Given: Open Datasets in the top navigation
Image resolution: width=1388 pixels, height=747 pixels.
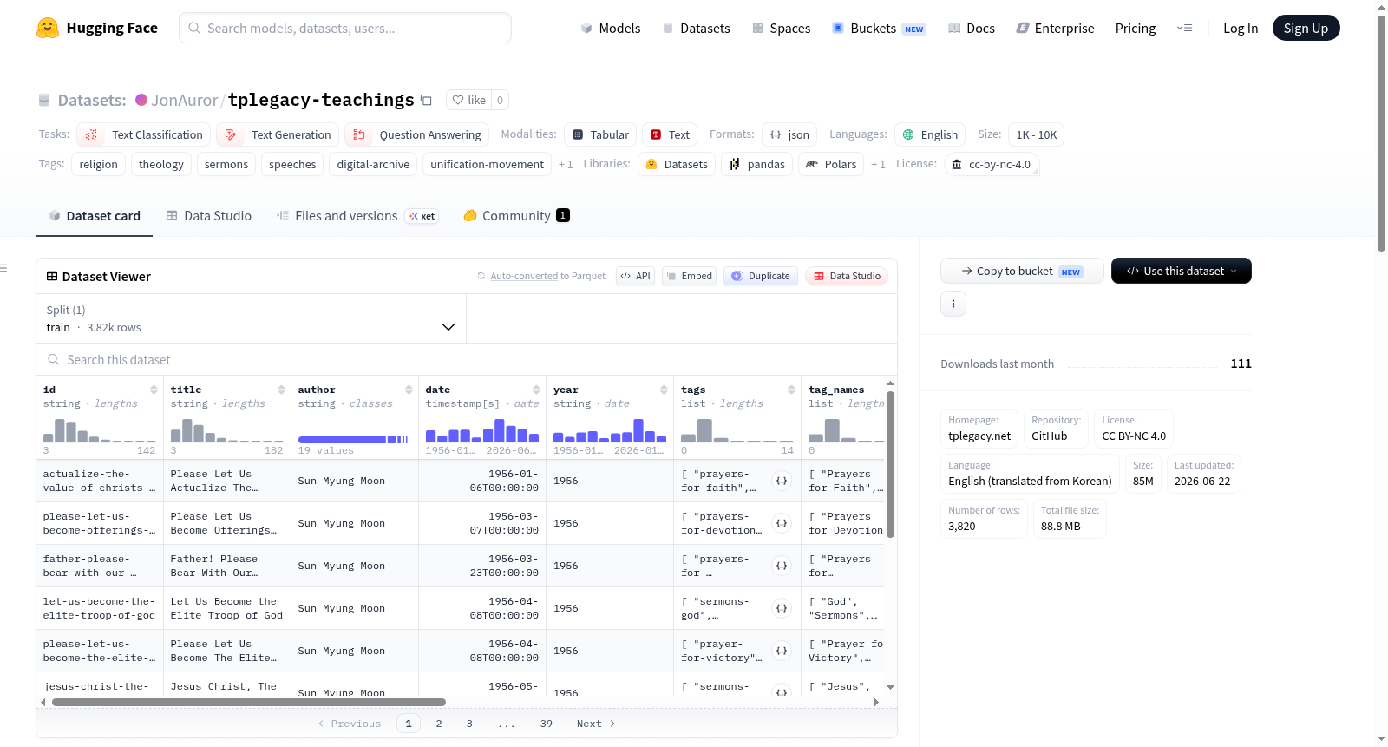Looking at the screenshot, I should coord(697,28).
